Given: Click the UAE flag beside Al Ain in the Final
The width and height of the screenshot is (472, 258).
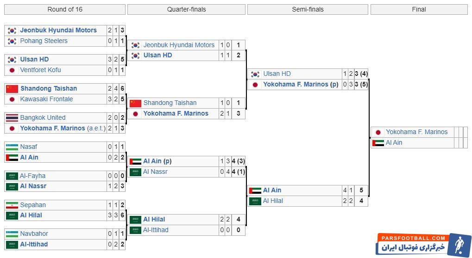Looking at the screenshot, I should point(378,143).
